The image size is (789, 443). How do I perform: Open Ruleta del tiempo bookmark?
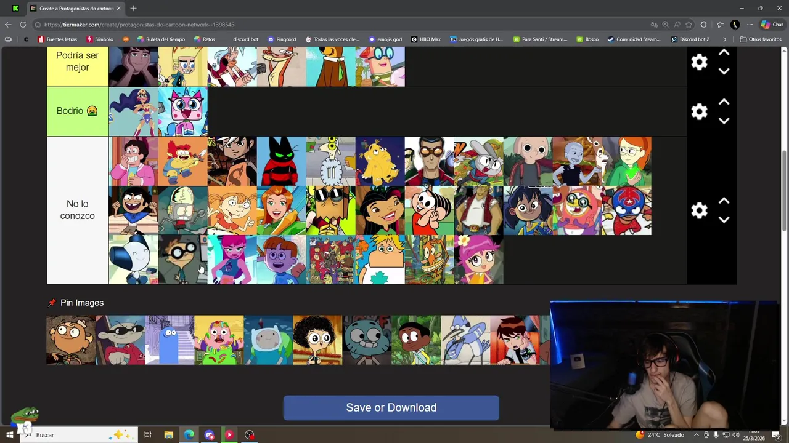[161, 39]
